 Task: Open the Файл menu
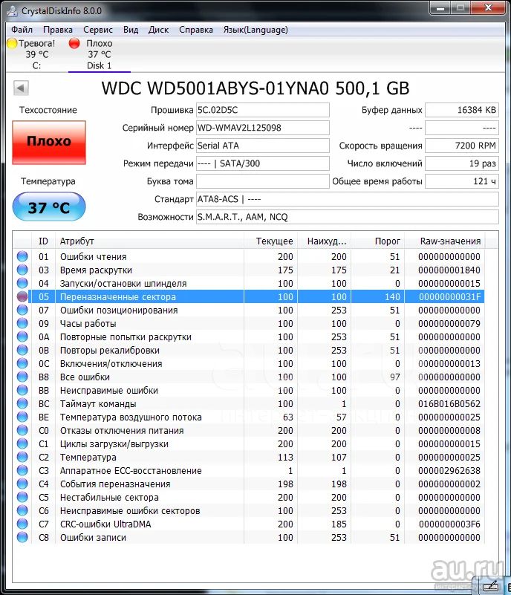point(22,30)
